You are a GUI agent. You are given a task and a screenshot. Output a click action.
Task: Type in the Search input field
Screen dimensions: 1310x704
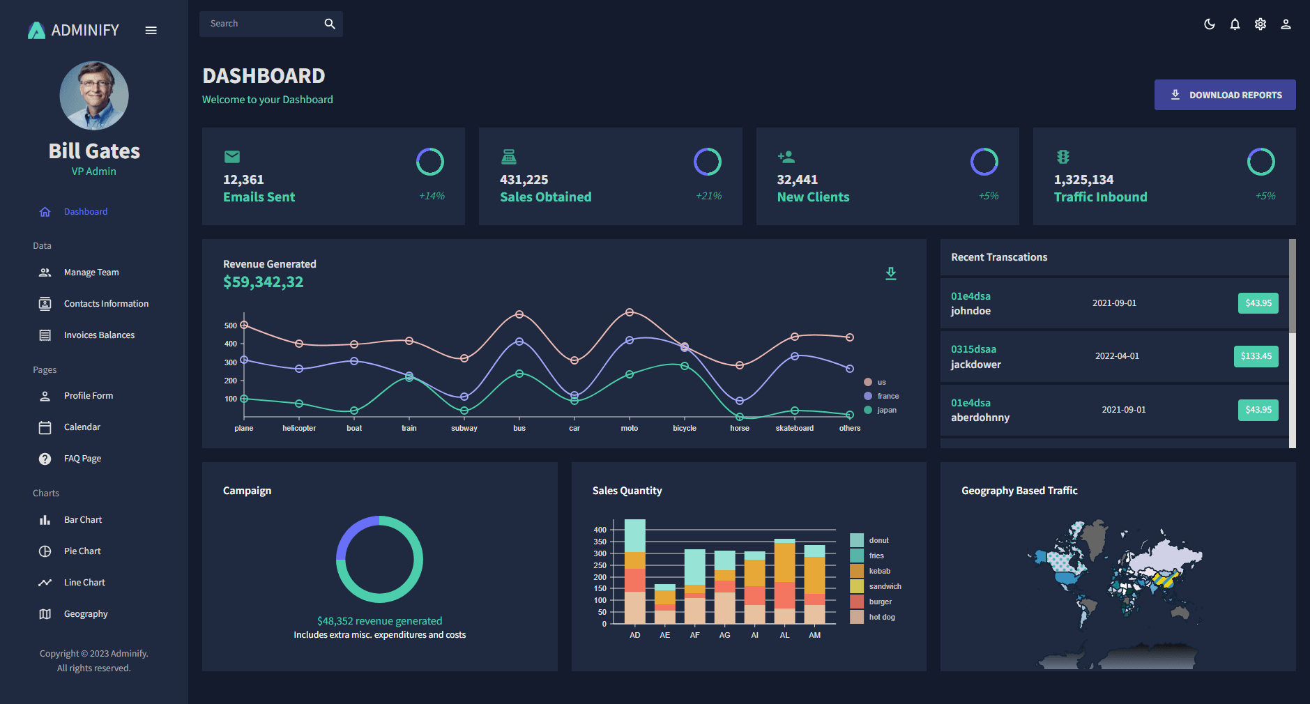pos(261,24)
